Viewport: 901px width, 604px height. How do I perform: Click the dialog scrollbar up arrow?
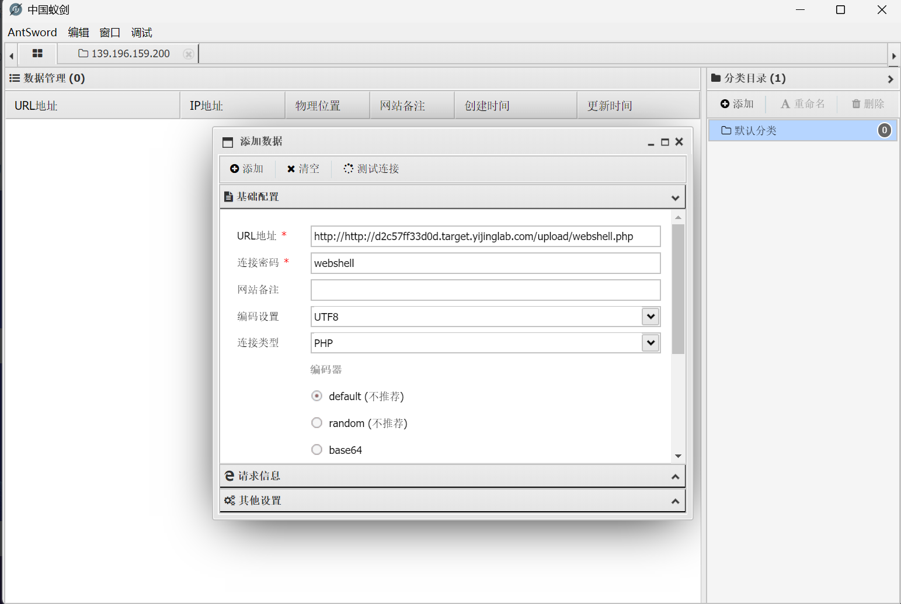[678, 217]
